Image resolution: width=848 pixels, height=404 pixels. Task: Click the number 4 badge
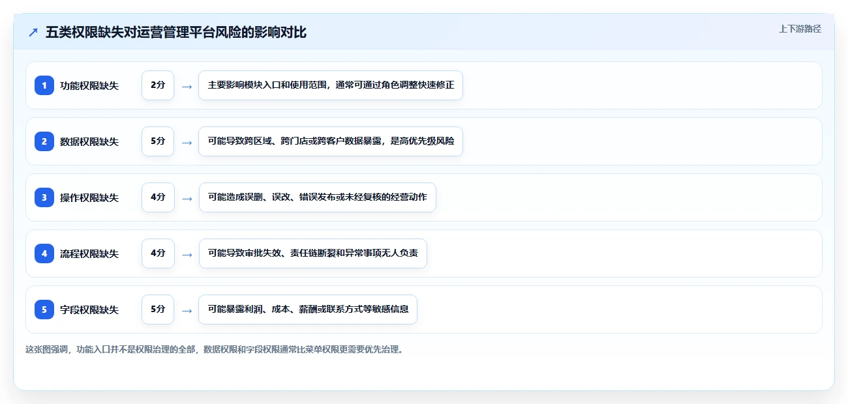[x=44, y=253]
